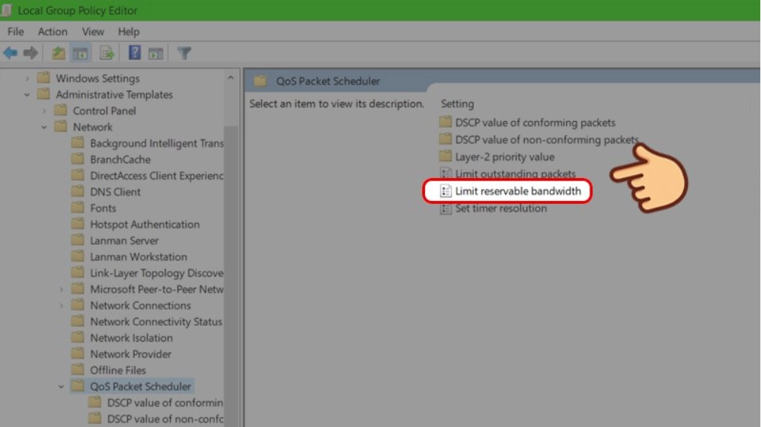Select Limit outstanding packets setting
This screenshot has height=427, width=761.
pyautogui.click(x=516, y=174)
